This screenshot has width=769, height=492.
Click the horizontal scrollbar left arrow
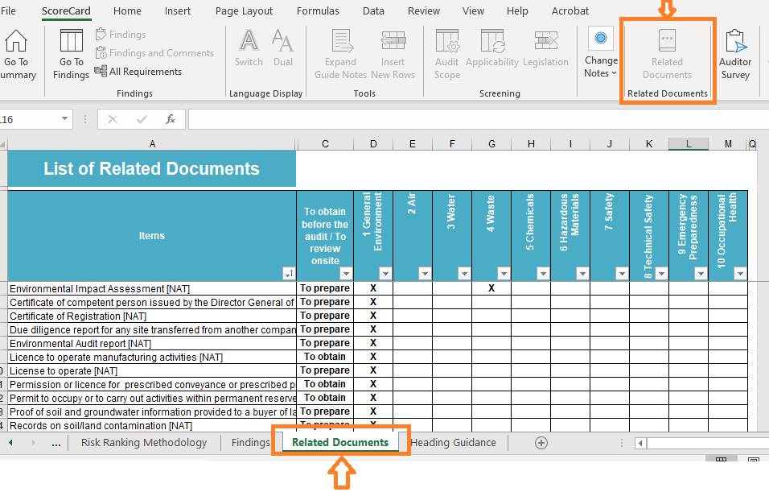tap(640, 444)
